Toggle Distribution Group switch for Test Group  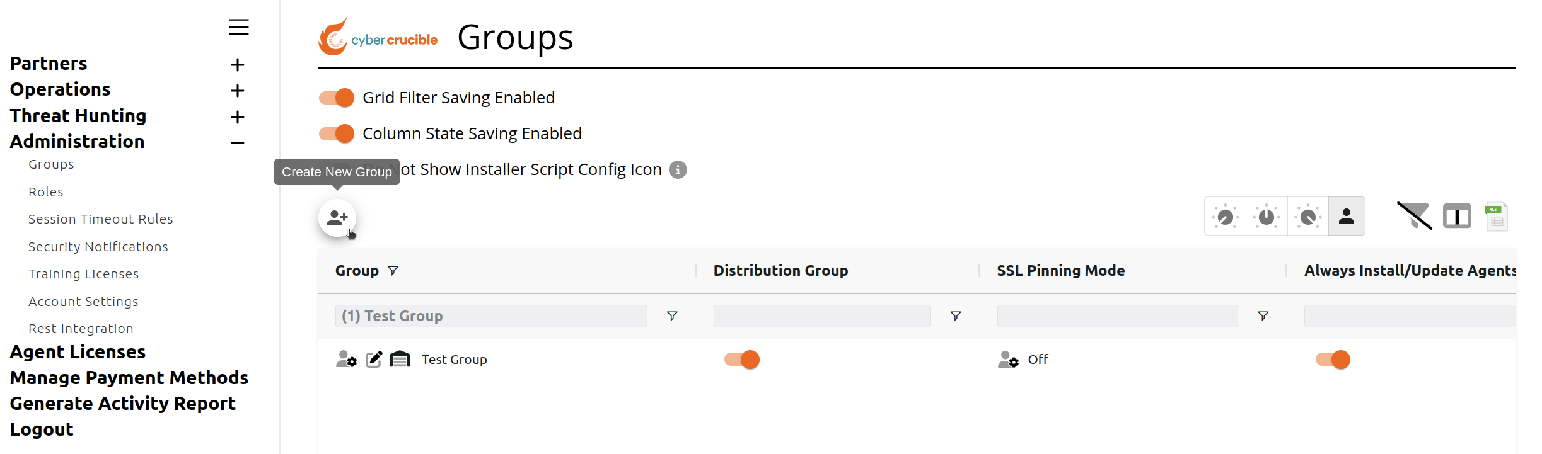[742, 360]
